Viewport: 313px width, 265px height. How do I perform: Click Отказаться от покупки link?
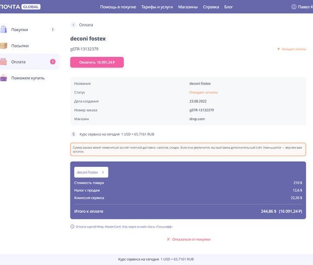pos(191,239)
